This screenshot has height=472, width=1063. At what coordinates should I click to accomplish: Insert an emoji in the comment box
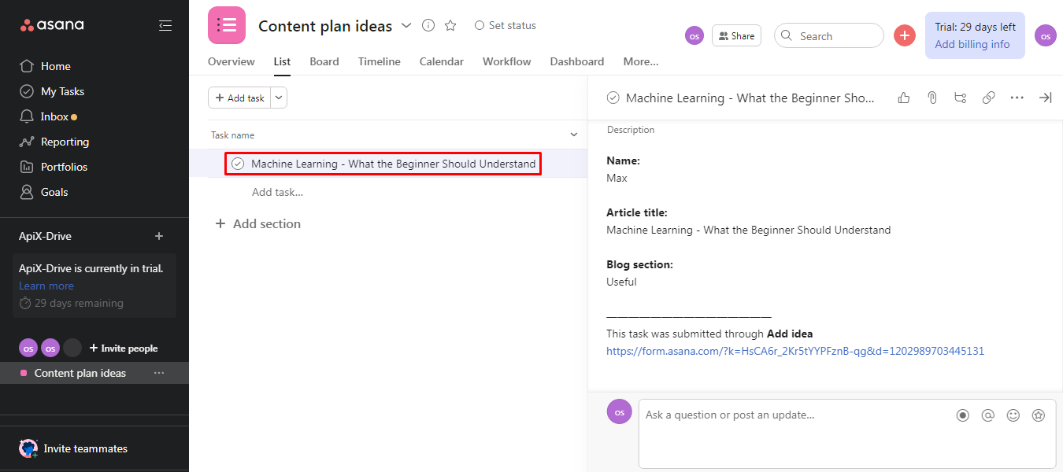tap(1013, 415)
